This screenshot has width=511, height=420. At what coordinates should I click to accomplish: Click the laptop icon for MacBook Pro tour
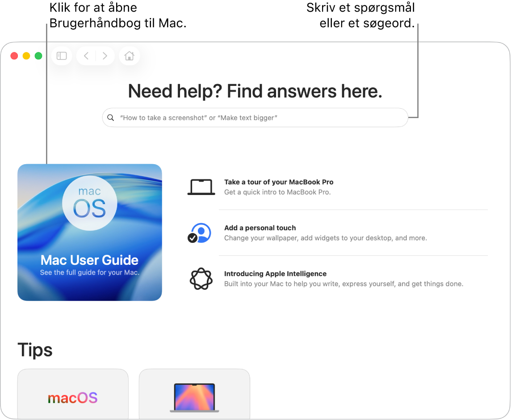point(201,187)
